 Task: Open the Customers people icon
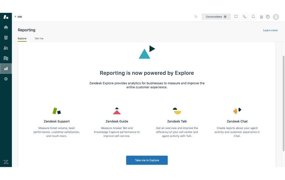click(x=6, y=48)
